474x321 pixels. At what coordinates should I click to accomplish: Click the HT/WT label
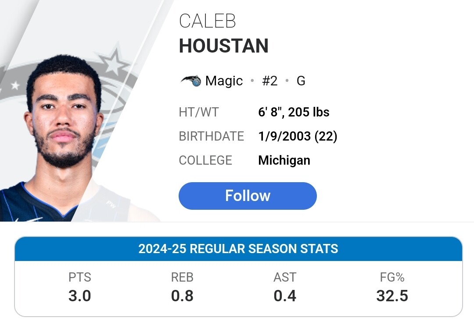point(199,112)
